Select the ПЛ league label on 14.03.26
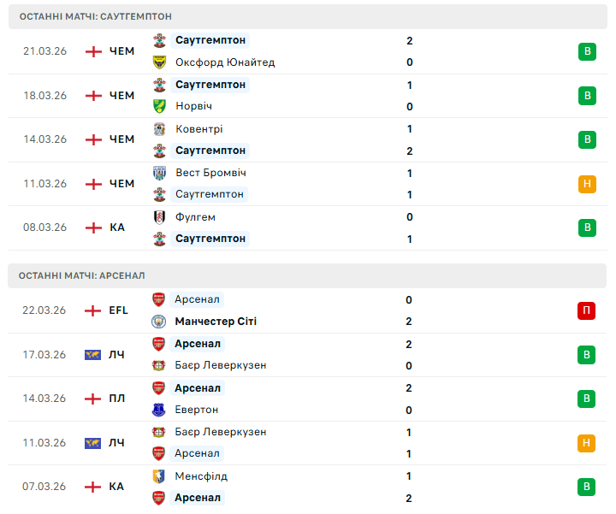Viewport: 616px width, 514px height. (x=117, y=399)
